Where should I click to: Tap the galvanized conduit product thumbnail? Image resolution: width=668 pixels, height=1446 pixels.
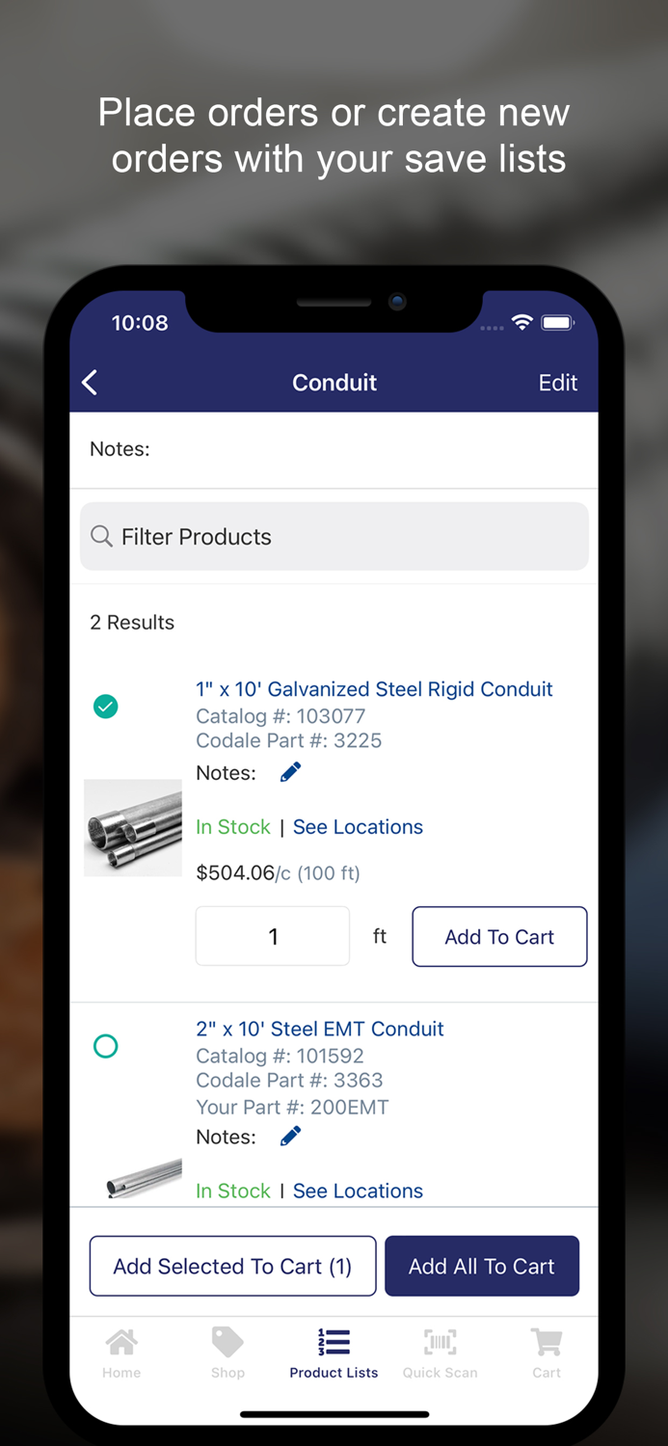[133, 827]
